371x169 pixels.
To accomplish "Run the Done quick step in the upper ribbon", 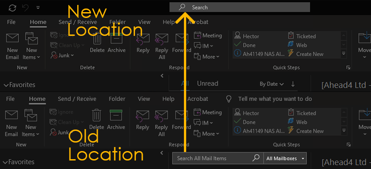I will (x=245, y=45).
